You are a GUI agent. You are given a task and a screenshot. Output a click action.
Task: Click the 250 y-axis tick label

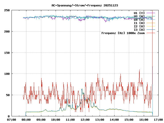click(x=7, y=10)
